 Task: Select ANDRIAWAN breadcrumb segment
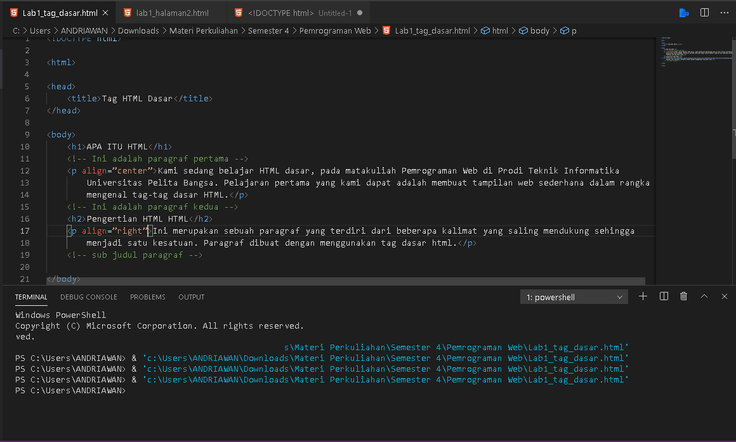click(84, 30)
